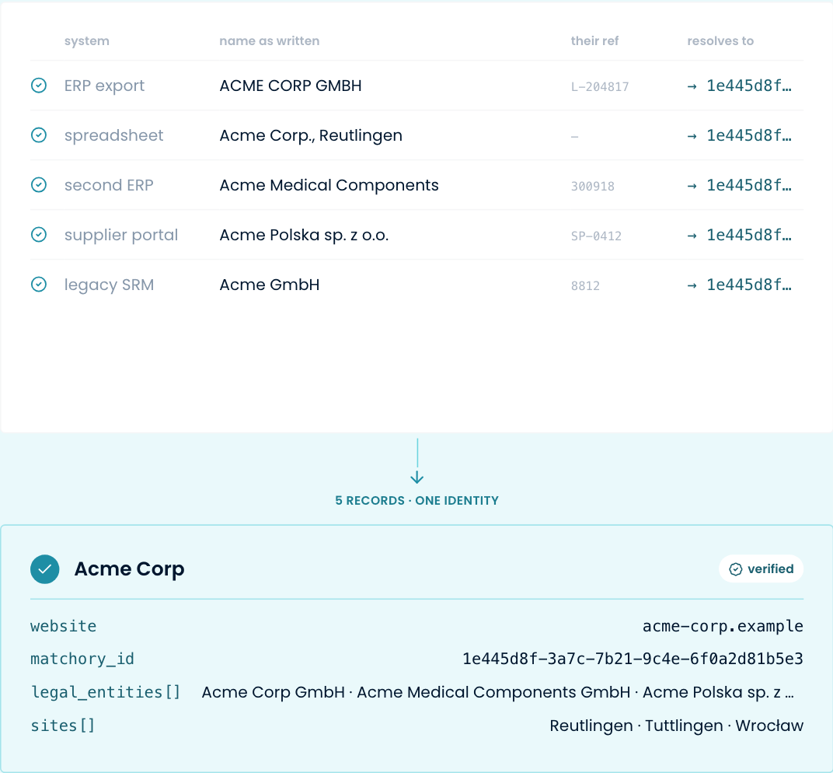Click the resolved ID link in spreadsheet row

coord(739,135)
